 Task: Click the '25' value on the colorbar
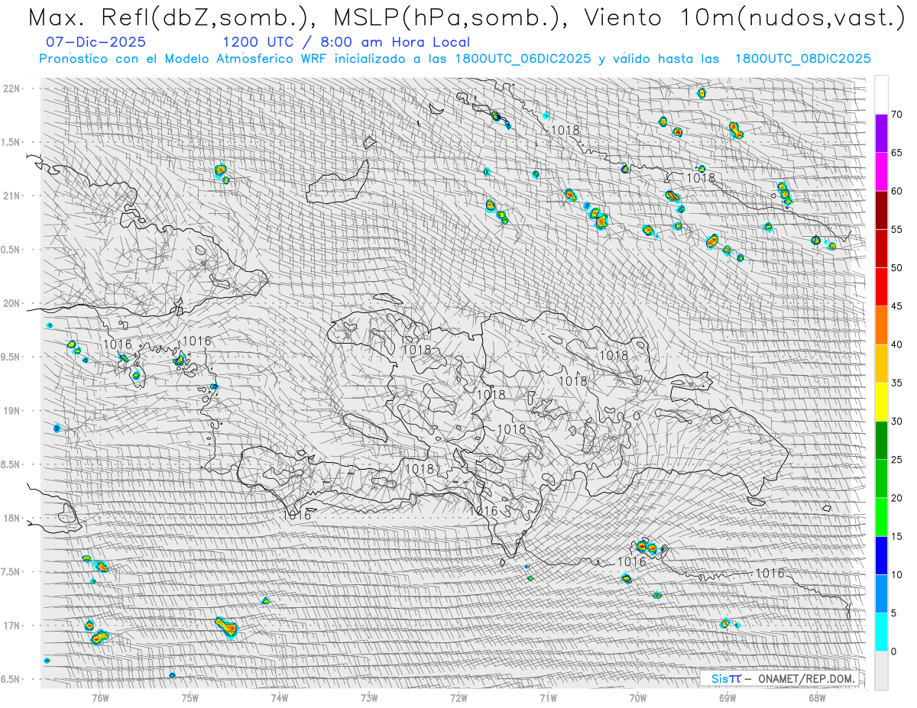[x=896, y=460]
